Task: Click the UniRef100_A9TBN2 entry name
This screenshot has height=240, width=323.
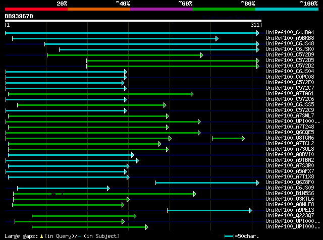Action: (x=290, y=160)
